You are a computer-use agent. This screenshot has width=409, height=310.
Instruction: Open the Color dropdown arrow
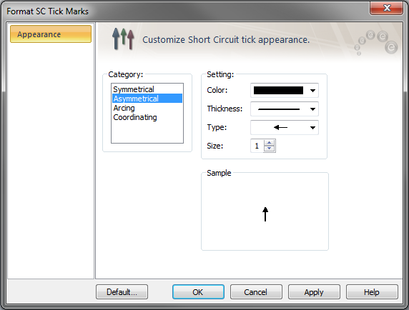pyautogui.click(x=312, y=91)
